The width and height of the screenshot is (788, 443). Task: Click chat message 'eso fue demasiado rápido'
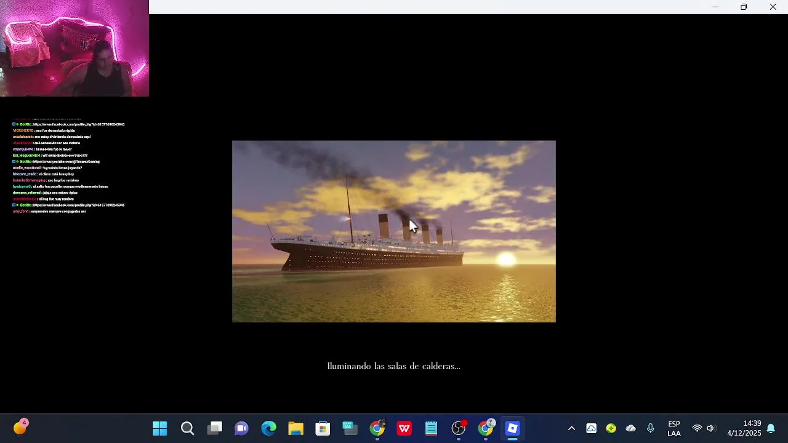(55, 130)
